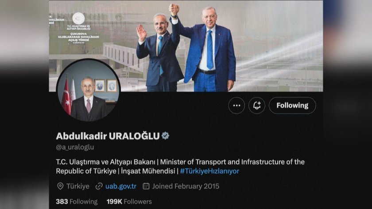
Task: Turn on notifications with the bell icon
Action: [257, 106]
